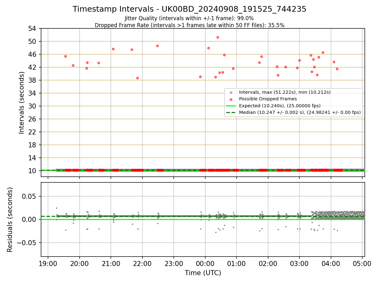
Task: Click the red dot legend marker for Possible Dropped Frames
Action: pos(231,99)
